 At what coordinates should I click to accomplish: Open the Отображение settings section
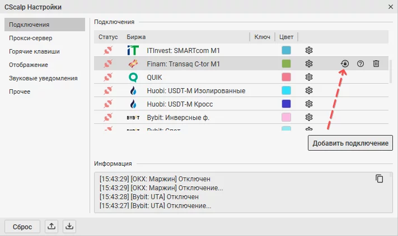[29, 65]
